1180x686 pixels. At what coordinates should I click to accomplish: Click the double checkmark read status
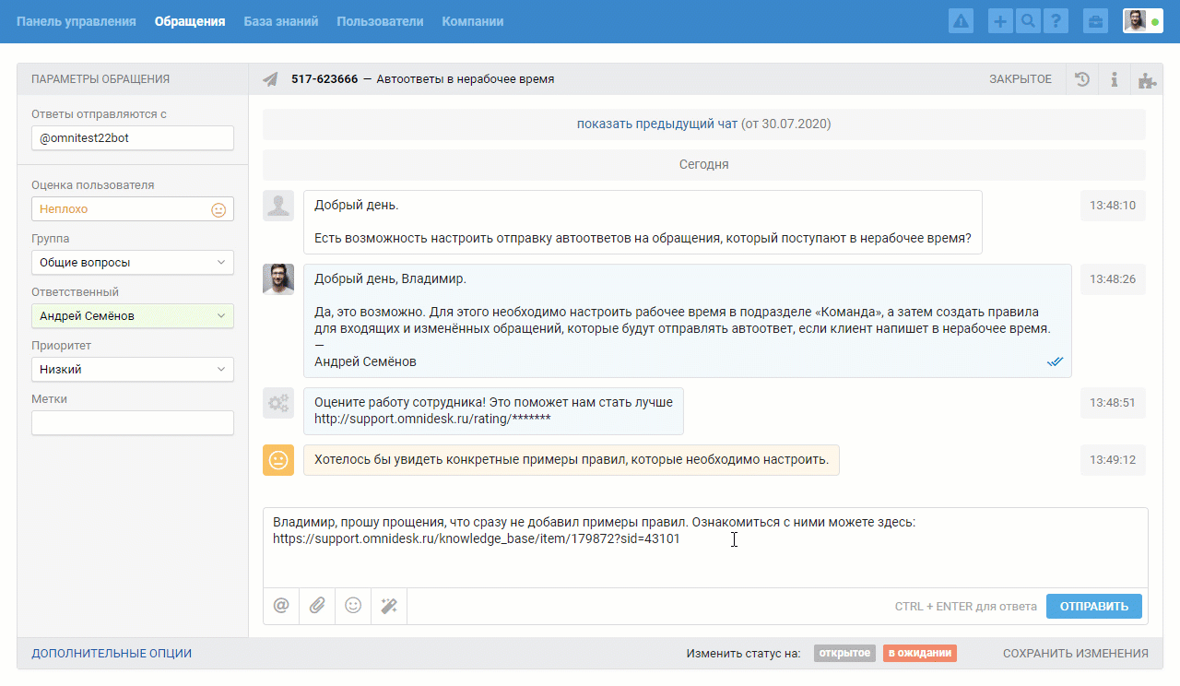coord(1056,362)
